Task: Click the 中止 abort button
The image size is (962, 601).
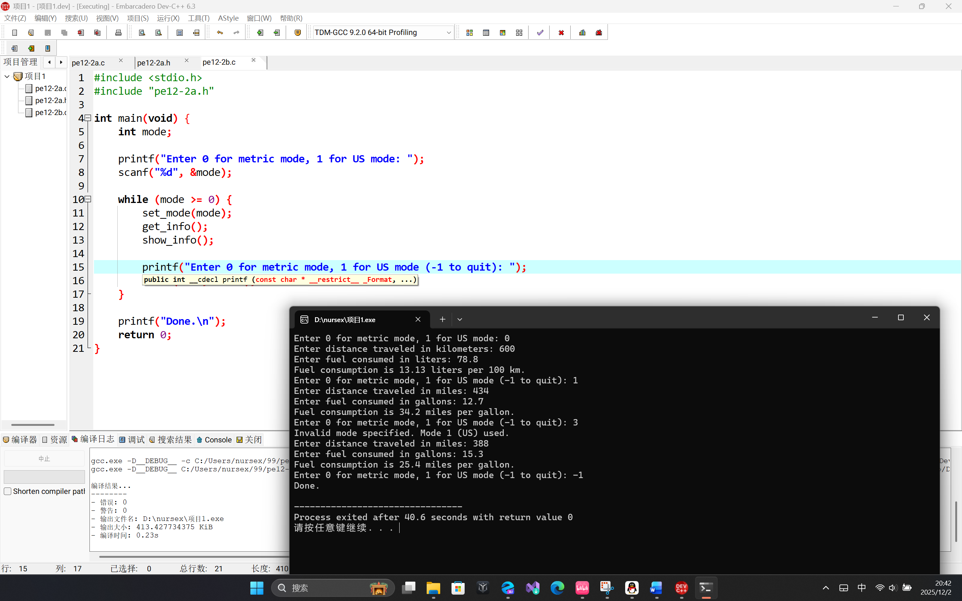Action: tap(44, 459)
